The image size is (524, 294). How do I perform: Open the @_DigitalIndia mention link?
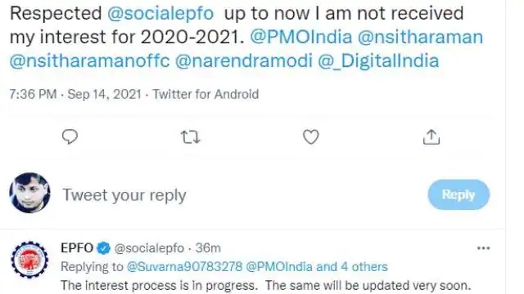378,61
